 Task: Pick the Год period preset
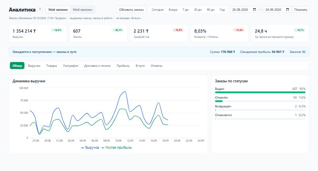pyautogui.click(x=222, y=10)
